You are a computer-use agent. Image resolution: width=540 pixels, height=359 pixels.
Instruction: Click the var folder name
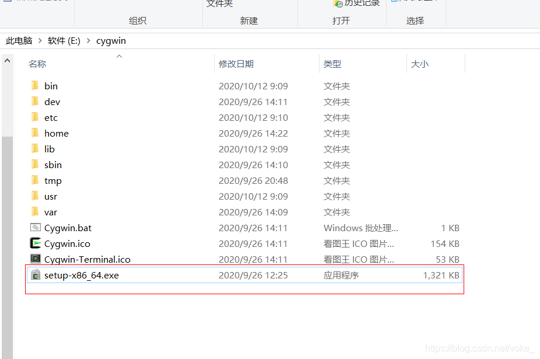(51, 212)
